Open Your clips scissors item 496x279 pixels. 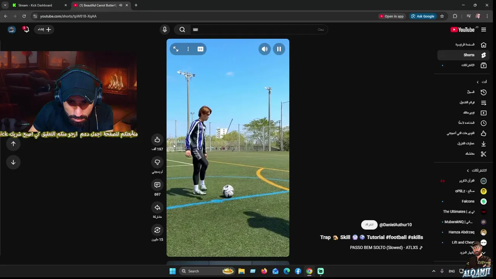464,154
